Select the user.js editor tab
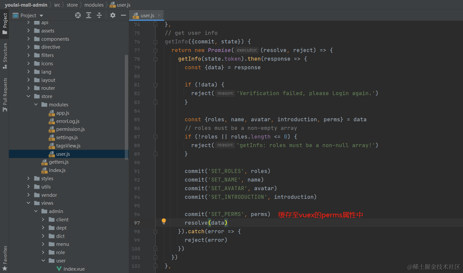The height and width of the screenshot is (273, 463). click(147, 15)
